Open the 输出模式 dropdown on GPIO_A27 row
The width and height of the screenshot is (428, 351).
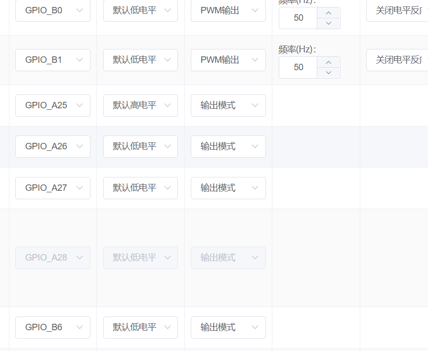click(x=228, y=188)
